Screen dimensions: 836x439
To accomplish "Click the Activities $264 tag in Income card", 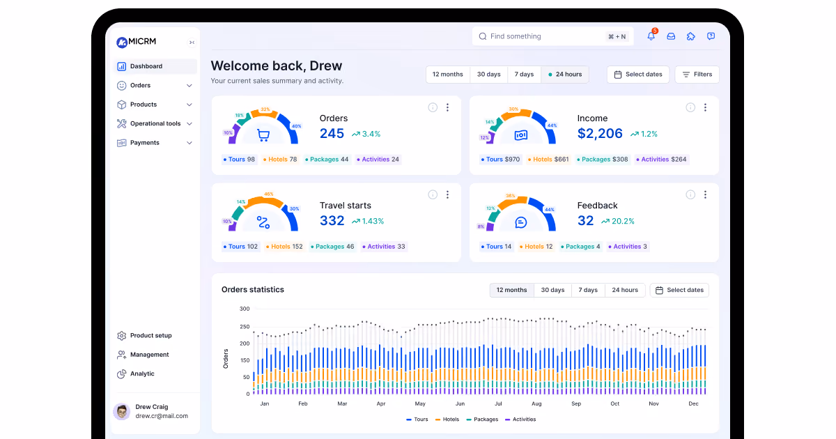I will point(661,160).
